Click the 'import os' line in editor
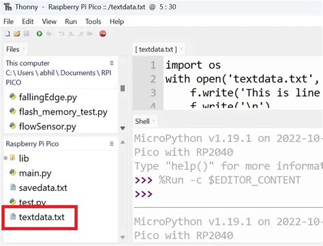323x246 pixels. coord(193,65)
